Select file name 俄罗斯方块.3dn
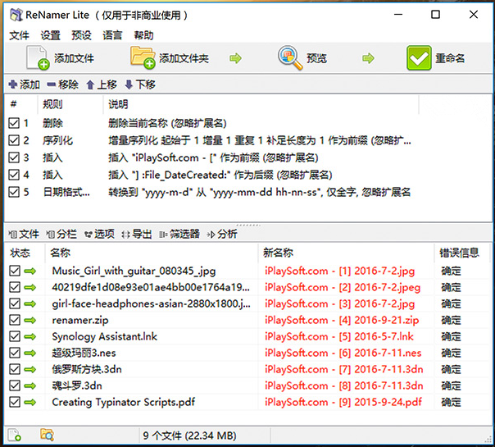 click(87, 369)
